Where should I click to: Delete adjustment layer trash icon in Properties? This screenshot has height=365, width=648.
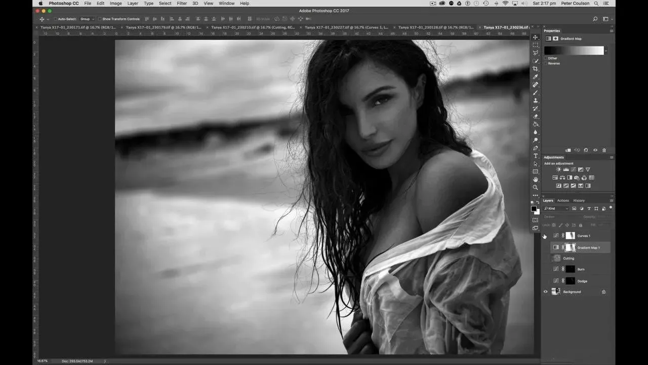[604, 150]
